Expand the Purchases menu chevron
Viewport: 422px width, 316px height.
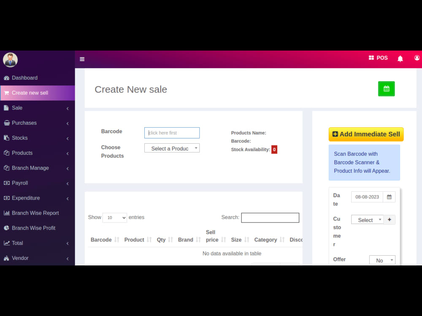tap(68, 123)
